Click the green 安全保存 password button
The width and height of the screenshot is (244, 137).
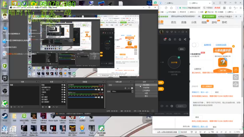[x=209, y=16]
